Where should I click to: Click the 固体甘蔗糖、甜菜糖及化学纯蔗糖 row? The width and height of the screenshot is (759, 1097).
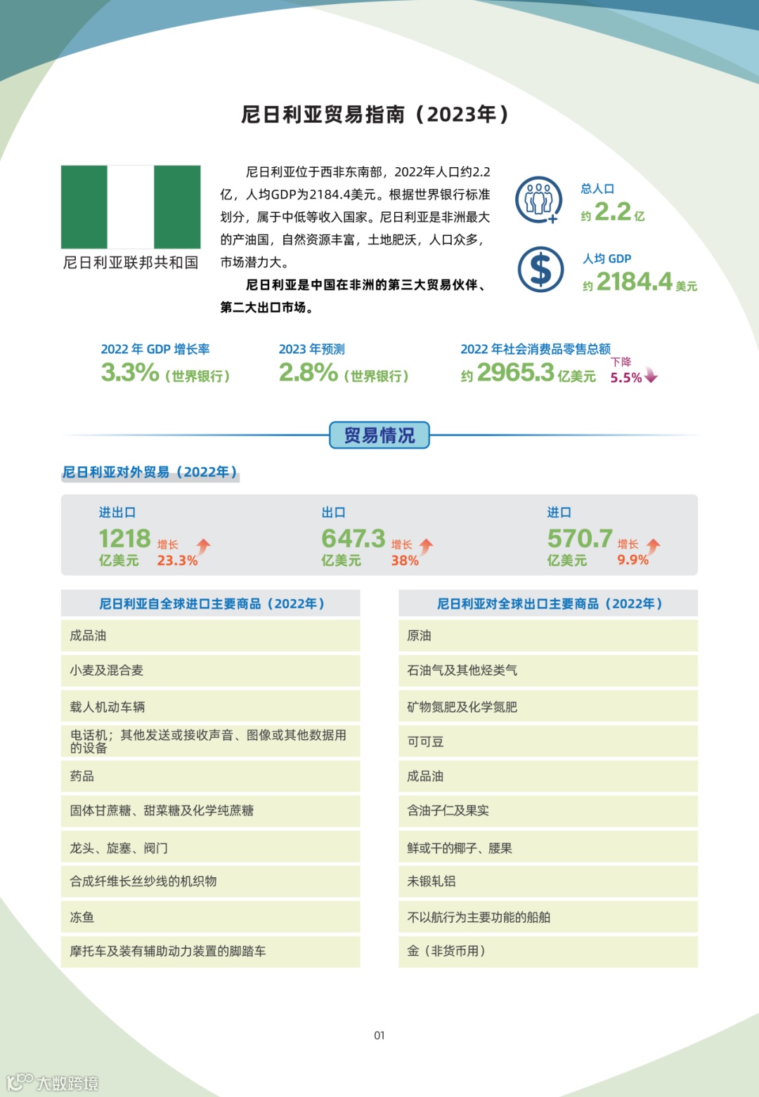pos(211,811)
